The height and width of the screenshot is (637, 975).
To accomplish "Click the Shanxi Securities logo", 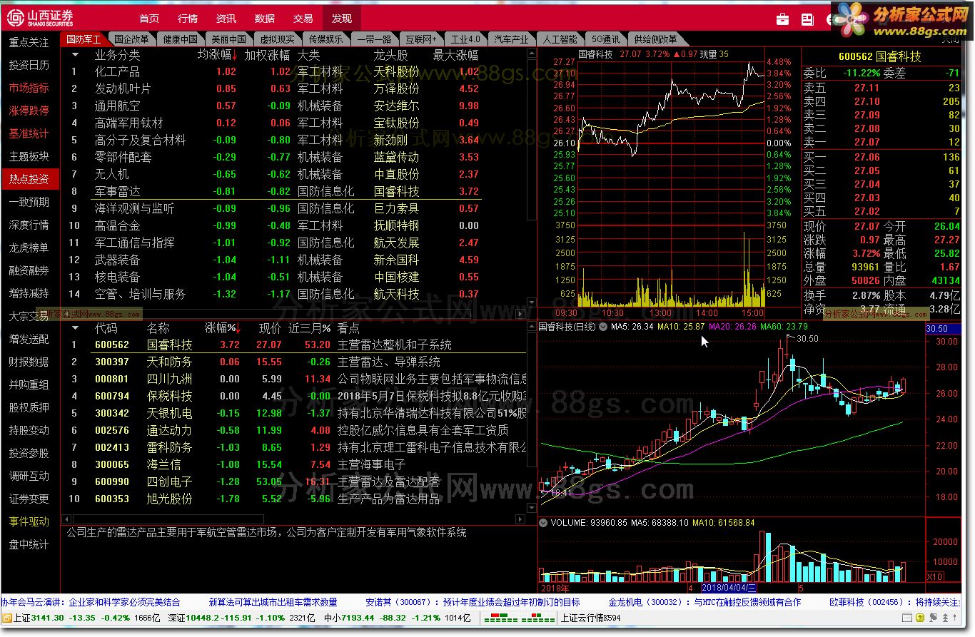I will pyautogui.click(x=41, y=17).
